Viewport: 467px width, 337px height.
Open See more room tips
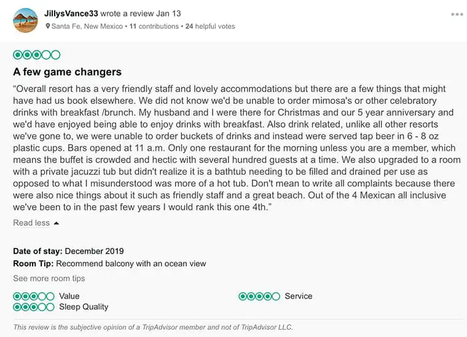(x=49, y=279)
